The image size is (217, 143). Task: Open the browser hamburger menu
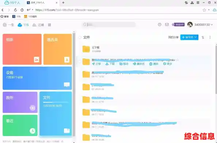[x=198, y=3]
